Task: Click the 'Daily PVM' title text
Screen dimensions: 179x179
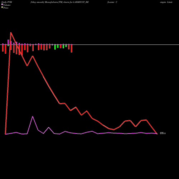Action: 7,2
